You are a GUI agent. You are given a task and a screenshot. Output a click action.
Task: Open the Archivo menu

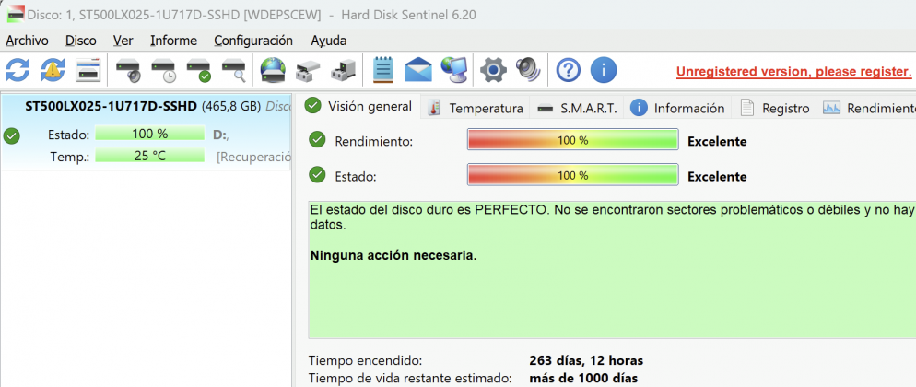pyautogui.click(x=27, y=41)
